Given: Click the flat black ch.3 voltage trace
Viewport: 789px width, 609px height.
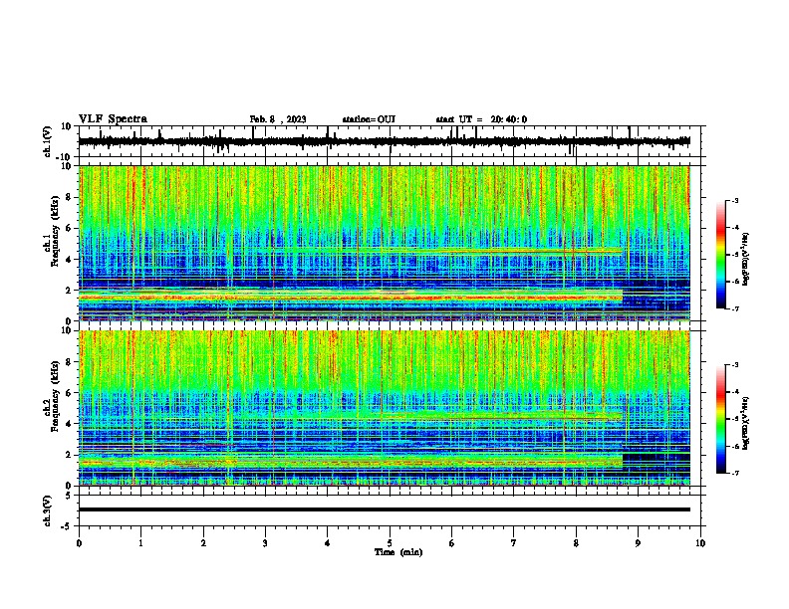Looking at the screenshot, I should [384, 509].
